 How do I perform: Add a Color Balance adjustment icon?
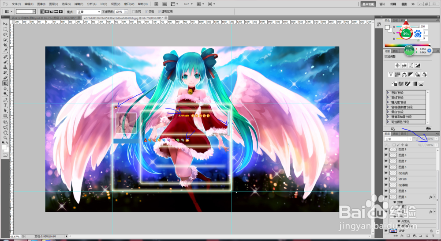(404, 74)
